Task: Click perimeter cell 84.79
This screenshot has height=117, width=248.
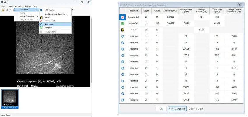Action: coord(234,49)
